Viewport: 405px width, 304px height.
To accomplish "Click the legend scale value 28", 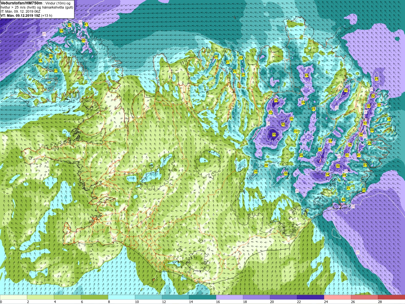I will pyautogui.click(x=380, y=302).
